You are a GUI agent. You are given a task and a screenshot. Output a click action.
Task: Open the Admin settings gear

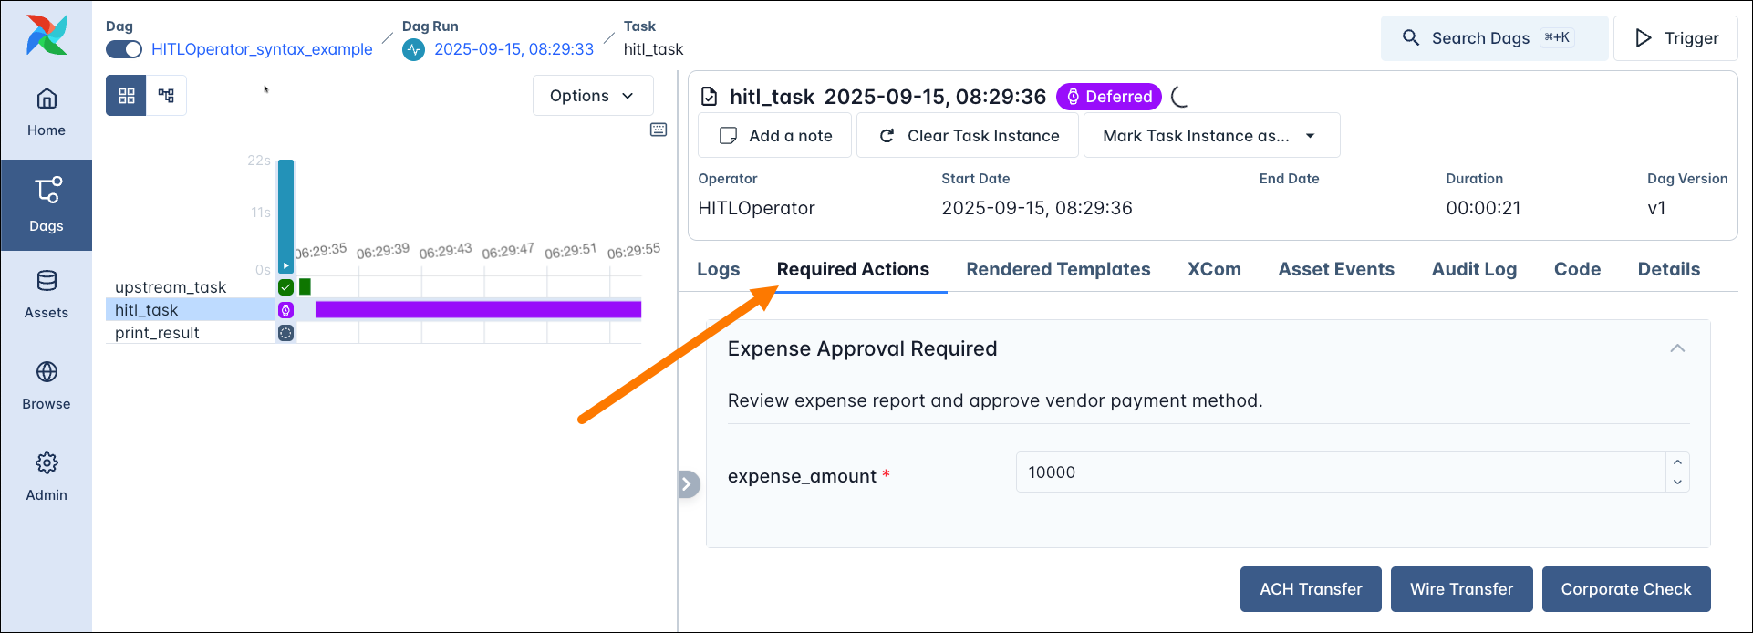47,476
